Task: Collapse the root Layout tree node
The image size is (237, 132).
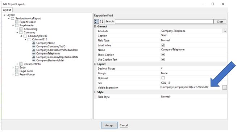Action: [5, 15]
